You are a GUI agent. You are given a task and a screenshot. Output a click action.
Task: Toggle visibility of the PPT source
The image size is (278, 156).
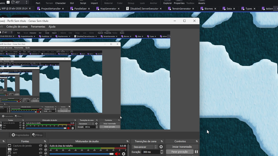pos(41,153)
